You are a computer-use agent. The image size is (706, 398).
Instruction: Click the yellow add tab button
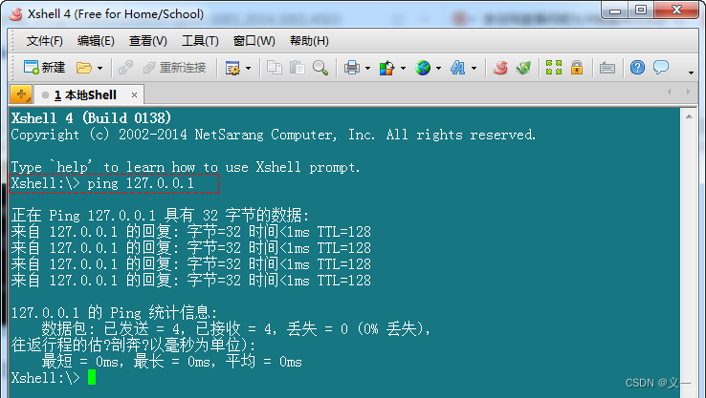(21, 94)
